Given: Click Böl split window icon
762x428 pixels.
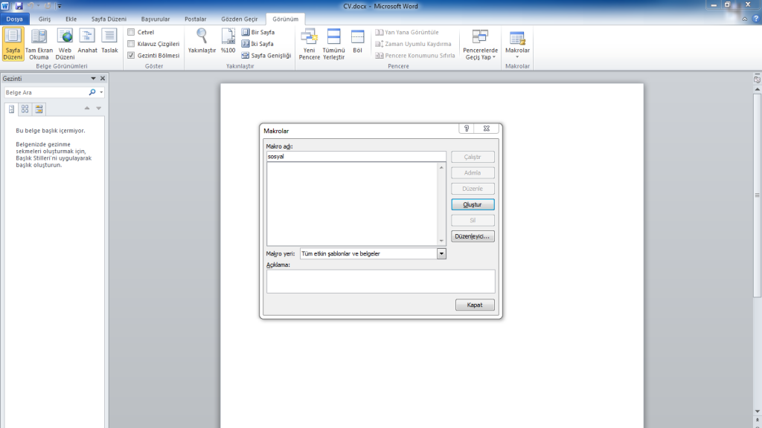Looking at the screenshot, I should pos(357,37).
